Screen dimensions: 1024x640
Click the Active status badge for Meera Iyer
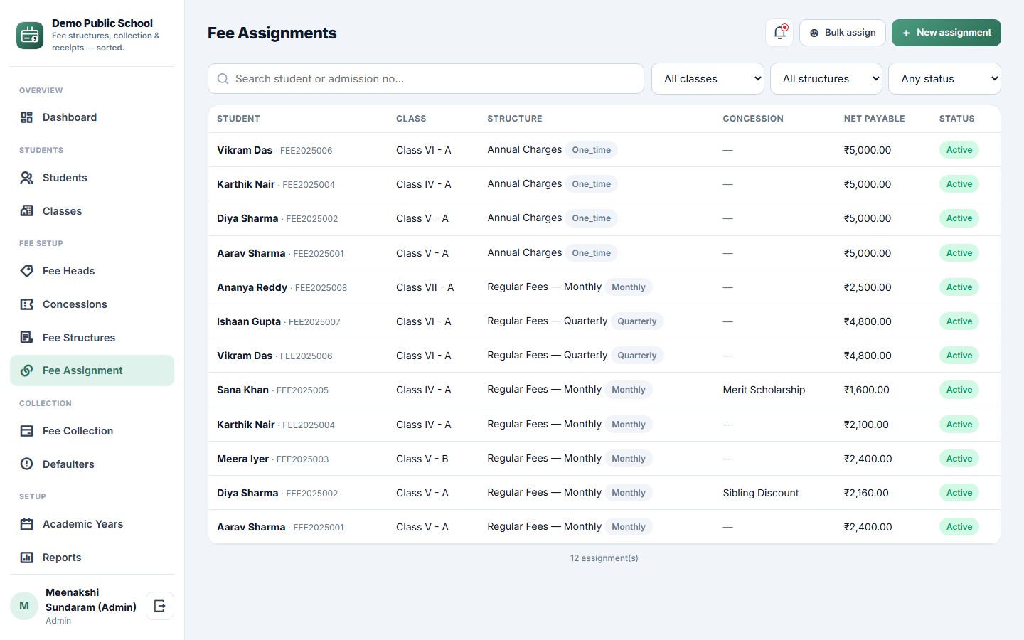click(x=959, y=459)
